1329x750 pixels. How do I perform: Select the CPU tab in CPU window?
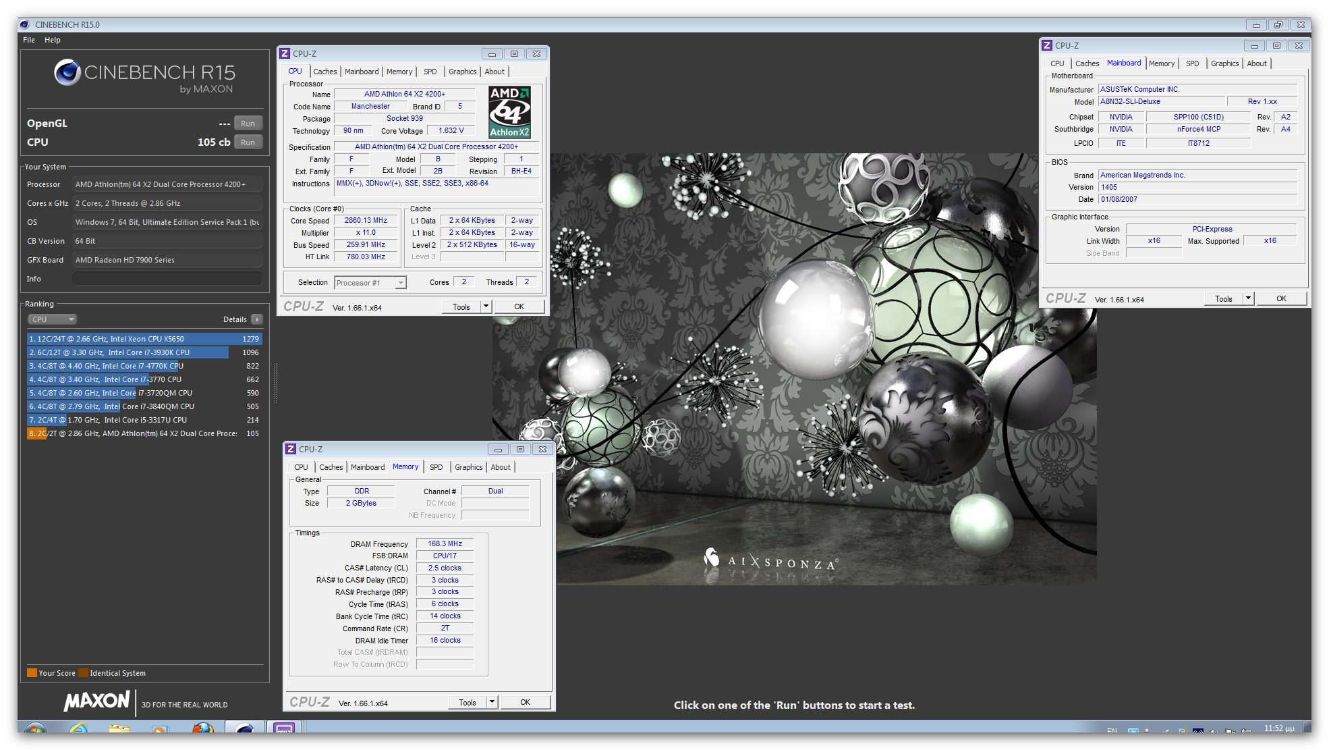click(295, 71)
